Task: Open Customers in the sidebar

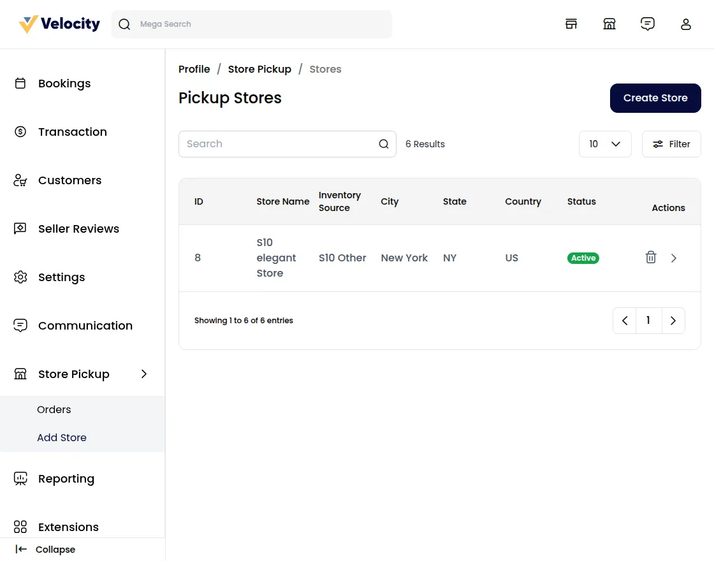Action: [69, 180]
